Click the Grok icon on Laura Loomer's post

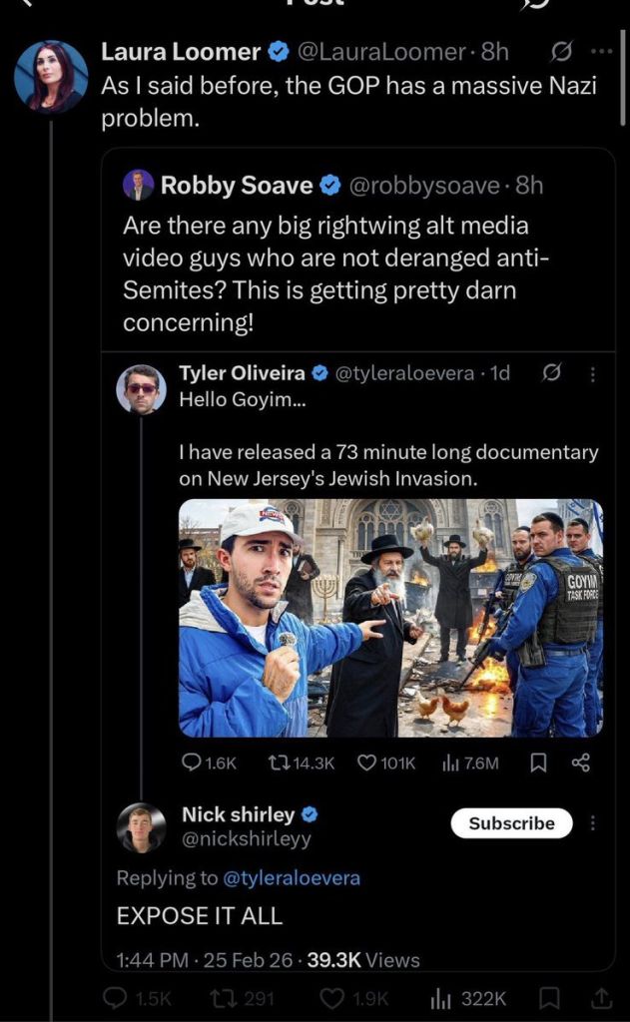(x=560, y=51)
